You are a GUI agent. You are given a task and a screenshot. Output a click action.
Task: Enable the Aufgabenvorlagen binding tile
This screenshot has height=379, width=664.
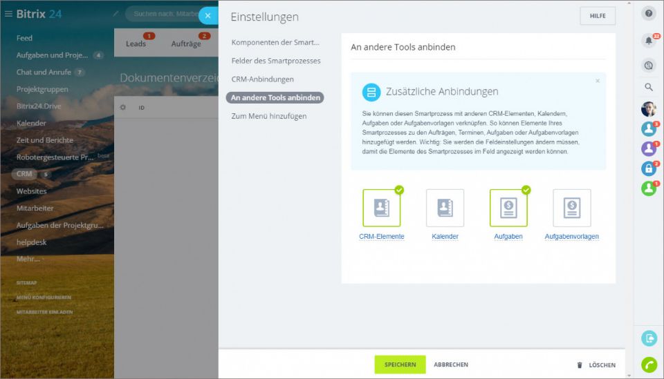571,208
